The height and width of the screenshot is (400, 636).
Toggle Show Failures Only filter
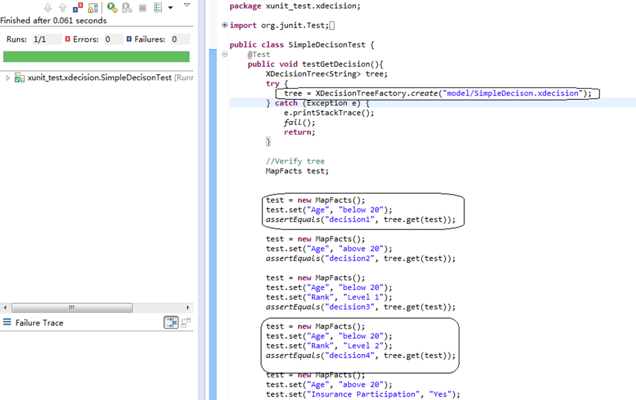[78, 8]
